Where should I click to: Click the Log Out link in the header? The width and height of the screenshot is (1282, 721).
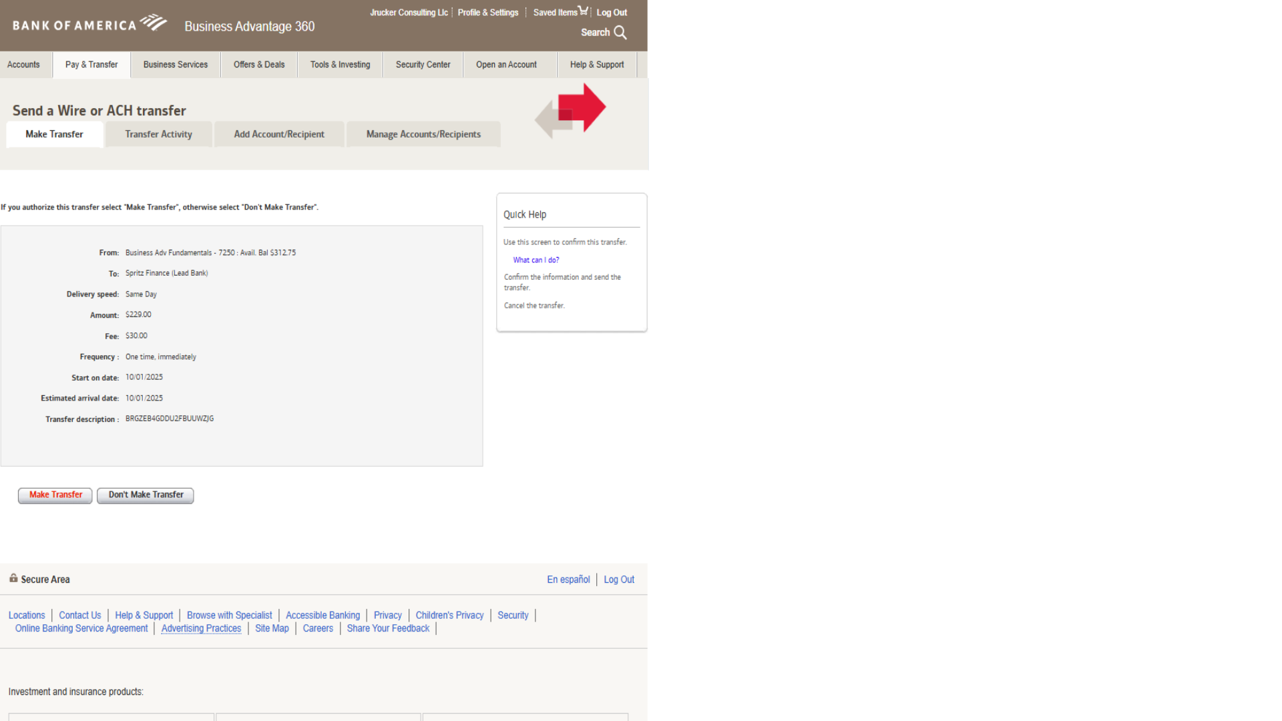pos(612,13)
